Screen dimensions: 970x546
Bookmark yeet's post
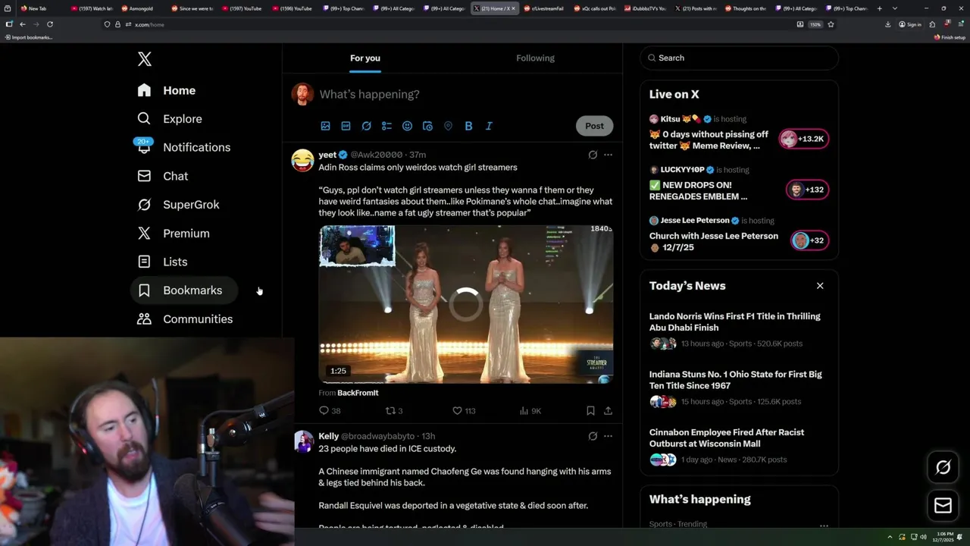point(590,410)
